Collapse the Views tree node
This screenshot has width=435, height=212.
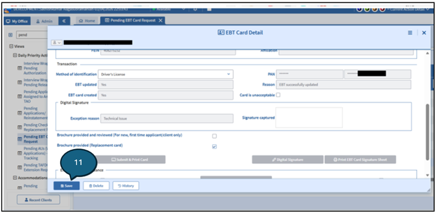11,47
